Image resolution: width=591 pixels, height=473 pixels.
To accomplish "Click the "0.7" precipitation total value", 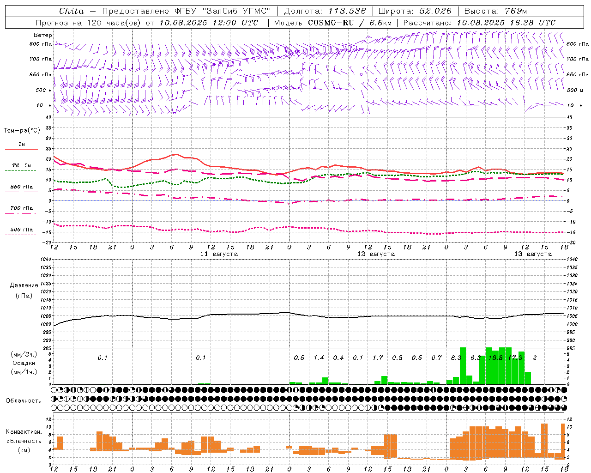I will (436, 358).
